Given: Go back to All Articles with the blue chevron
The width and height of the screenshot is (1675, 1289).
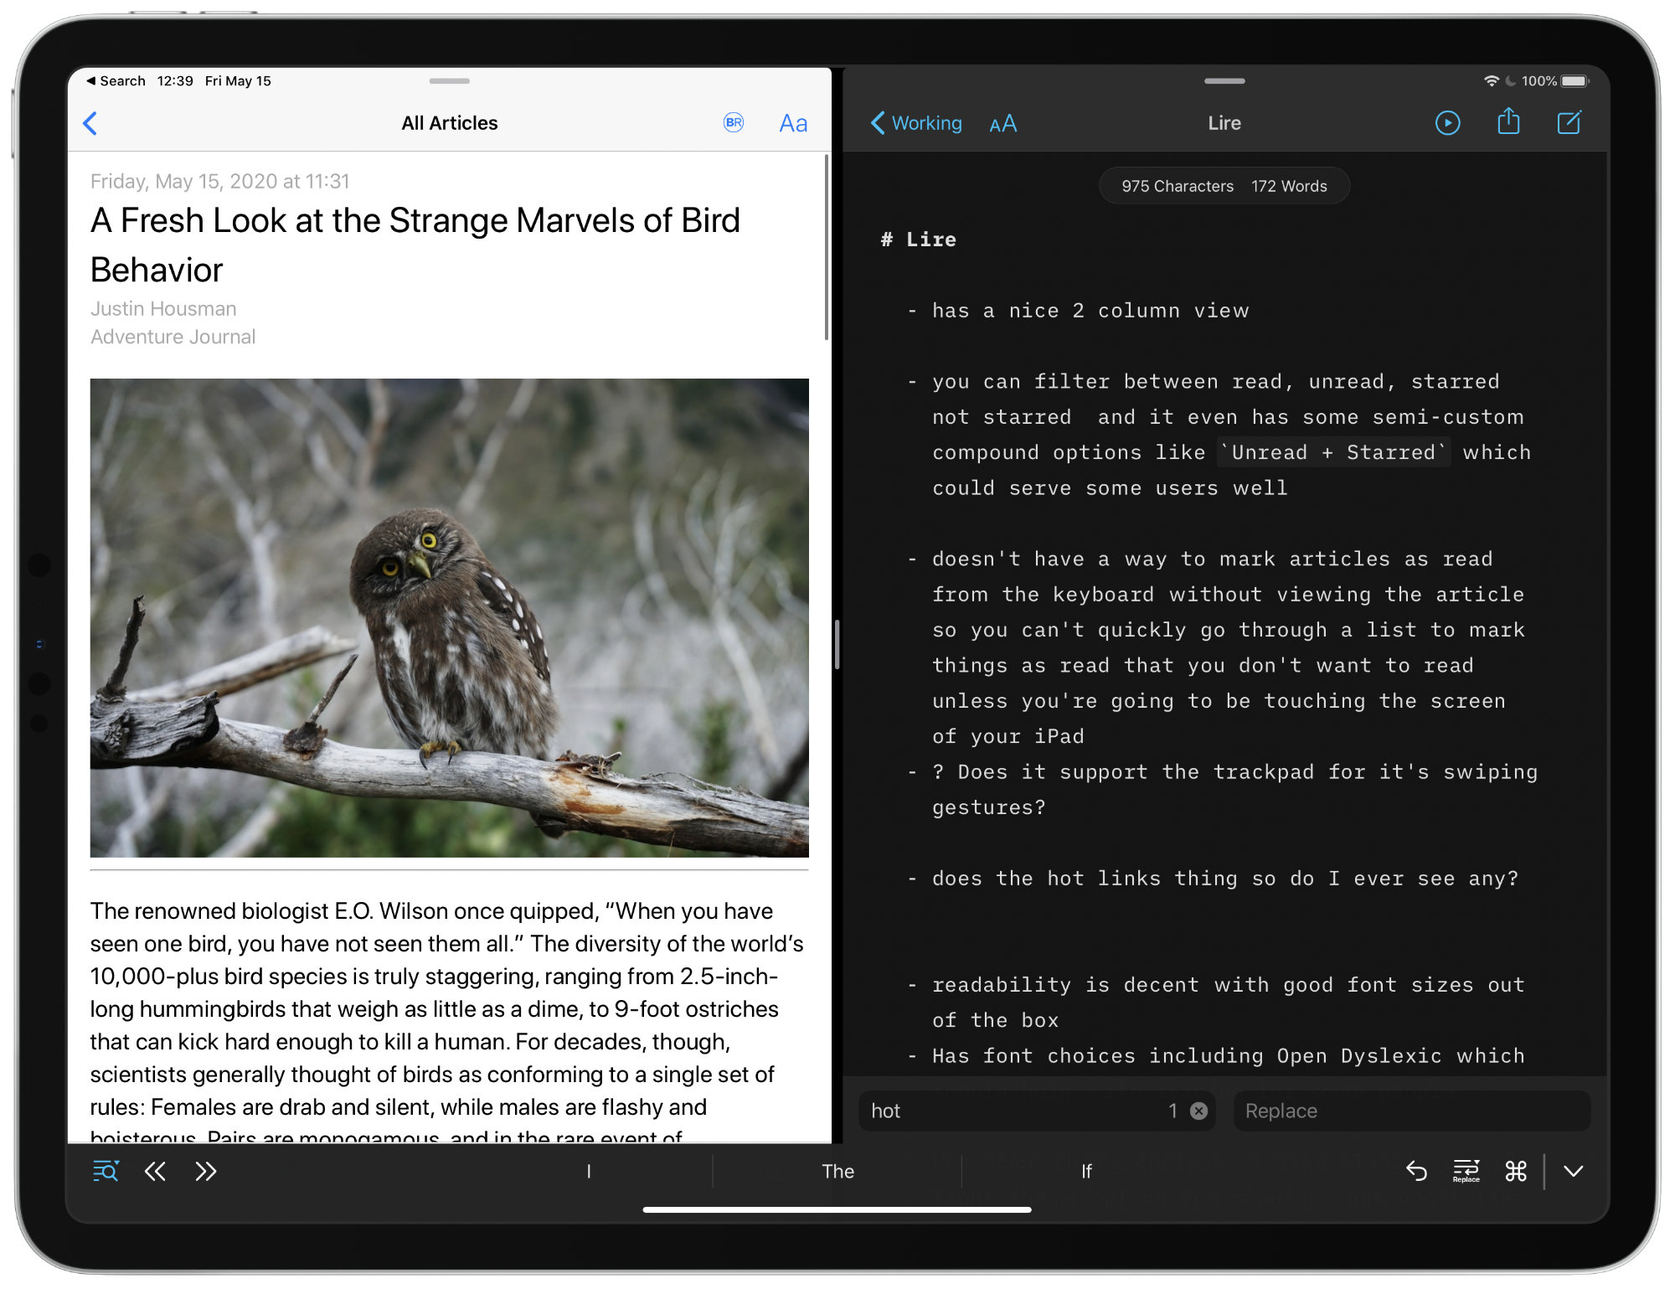Looking at the screenshot, I should tap(90, 123).
